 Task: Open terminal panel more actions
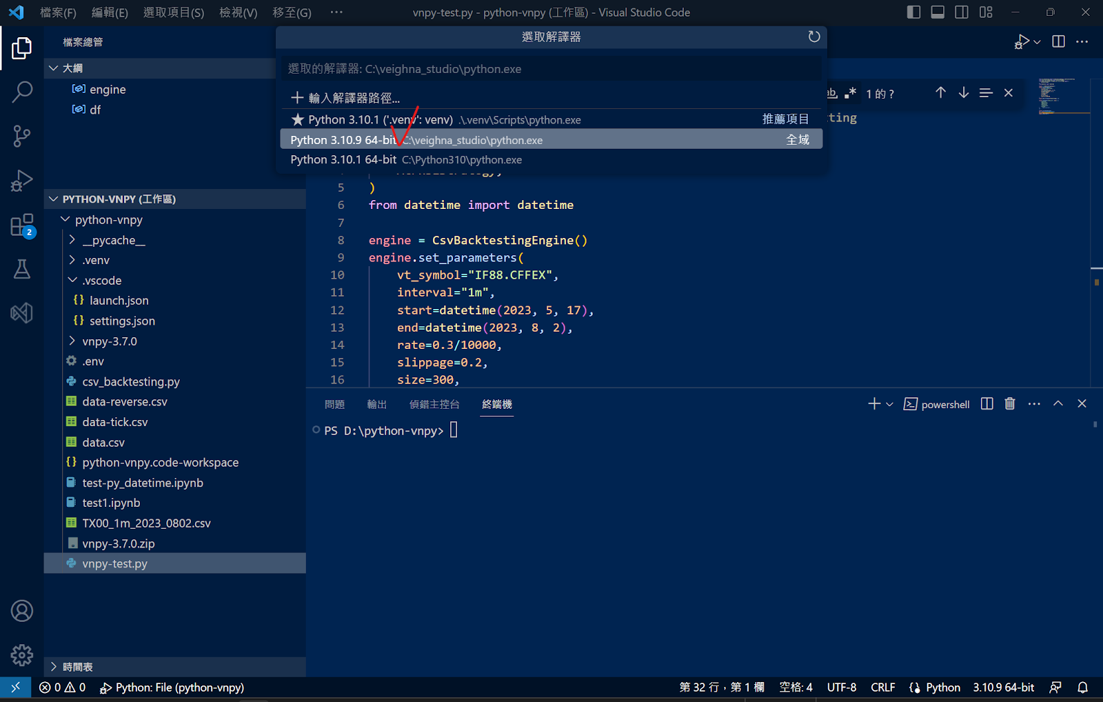tap(1034, 404)
